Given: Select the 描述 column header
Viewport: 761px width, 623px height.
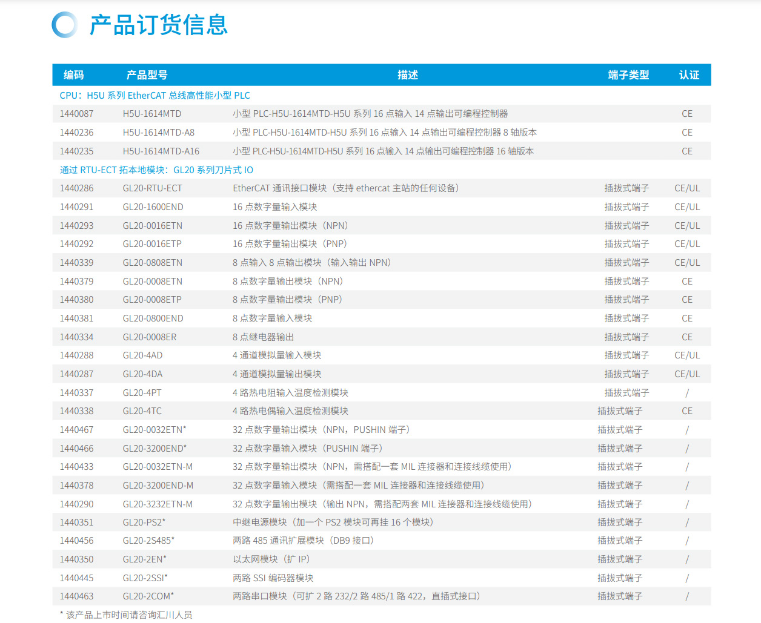Looking at the screenshot, I should (x=407, y=75).
